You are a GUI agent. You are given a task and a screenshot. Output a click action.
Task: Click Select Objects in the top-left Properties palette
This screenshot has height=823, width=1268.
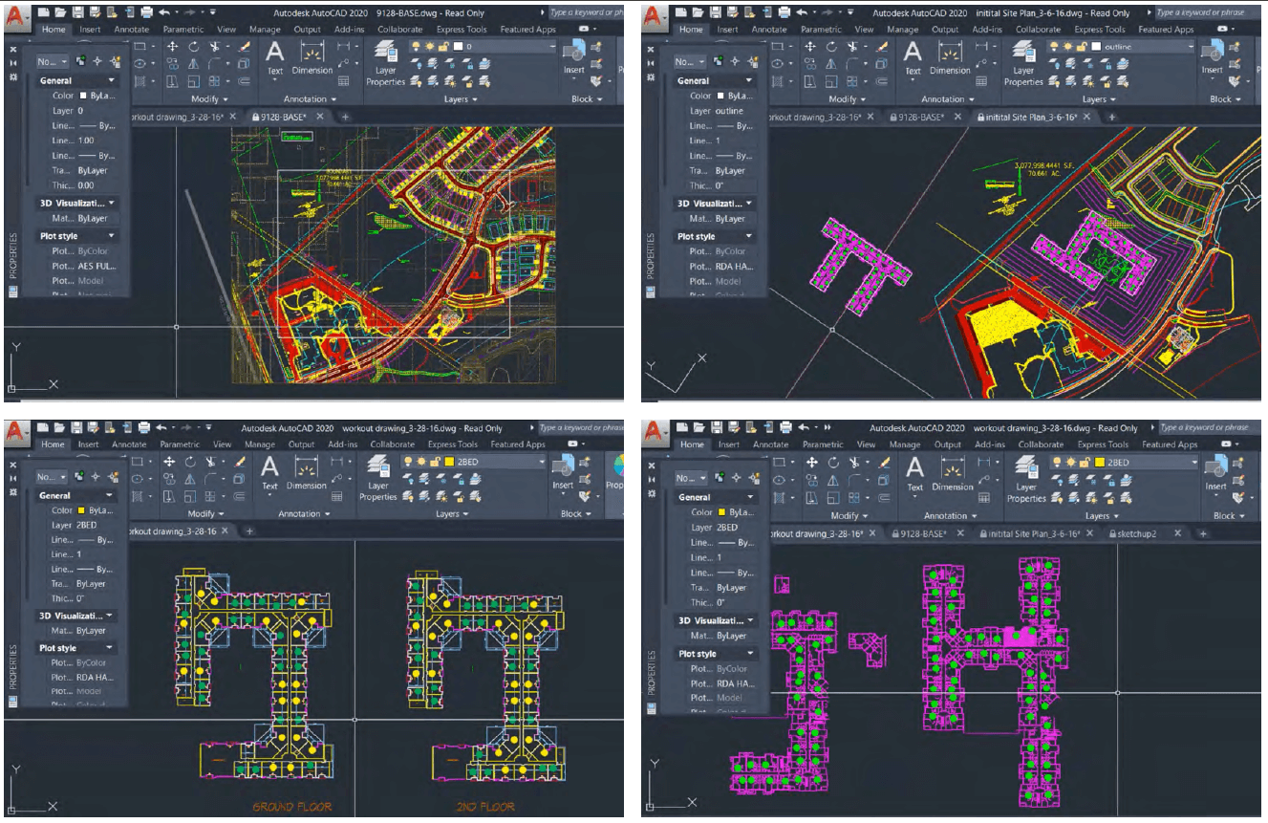pos(96,61)
